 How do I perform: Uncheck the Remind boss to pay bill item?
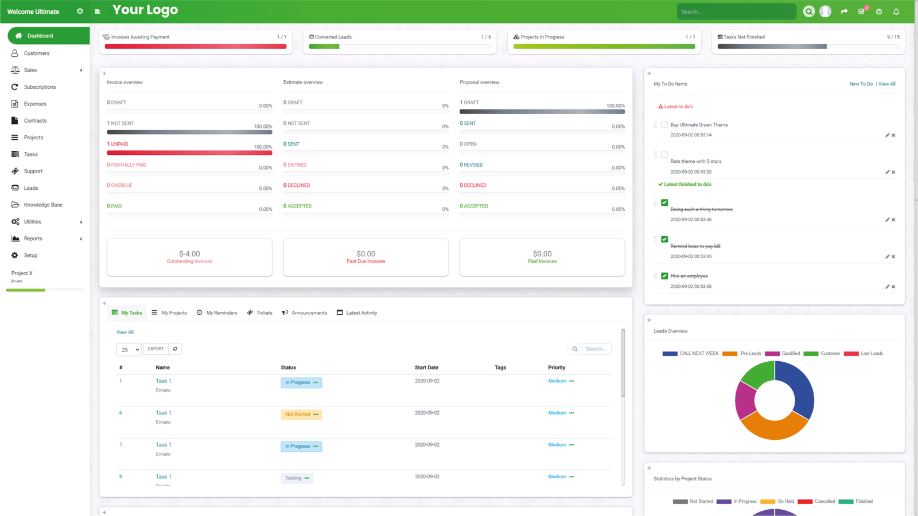tap(664, 239)
